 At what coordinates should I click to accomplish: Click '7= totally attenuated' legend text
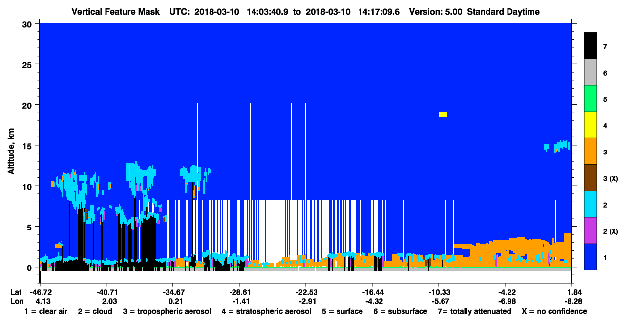[x=474, y=311]
